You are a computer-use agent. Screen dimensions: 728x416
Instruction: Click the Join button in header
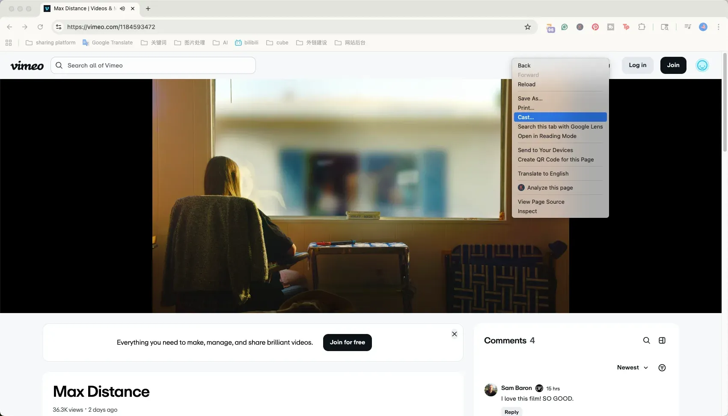(673, 65)
